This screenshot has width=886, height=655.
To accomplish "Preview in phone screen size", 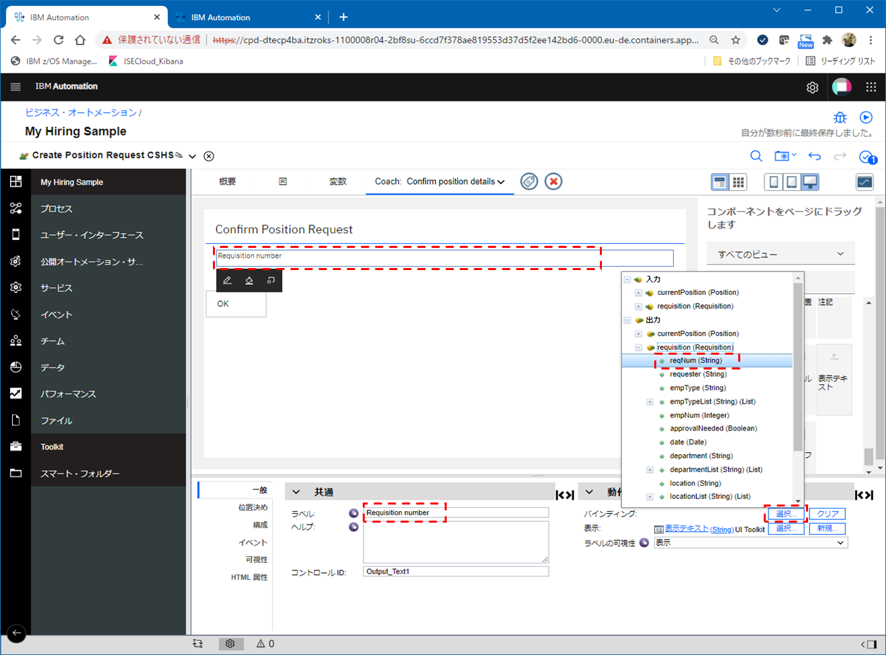I will [x=774, y=182].
